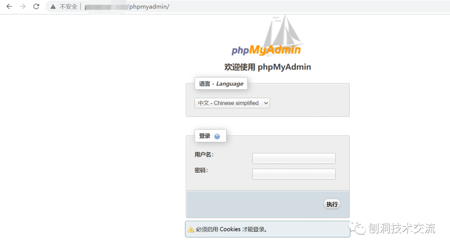Click the 用户名: label
Image resolution: width=450 pixels, height=248 pixels.
coord(204,154)
